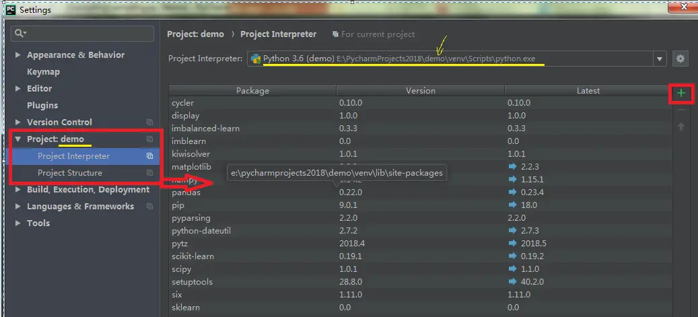Click the Project Interpreter breadcrumb
This screenshot has width=698, height=317.
pos(278,34)
